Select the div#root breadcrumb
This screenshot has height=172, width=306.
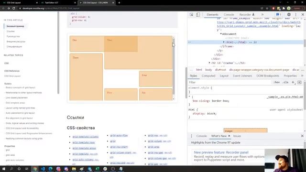tap(220, 70)
